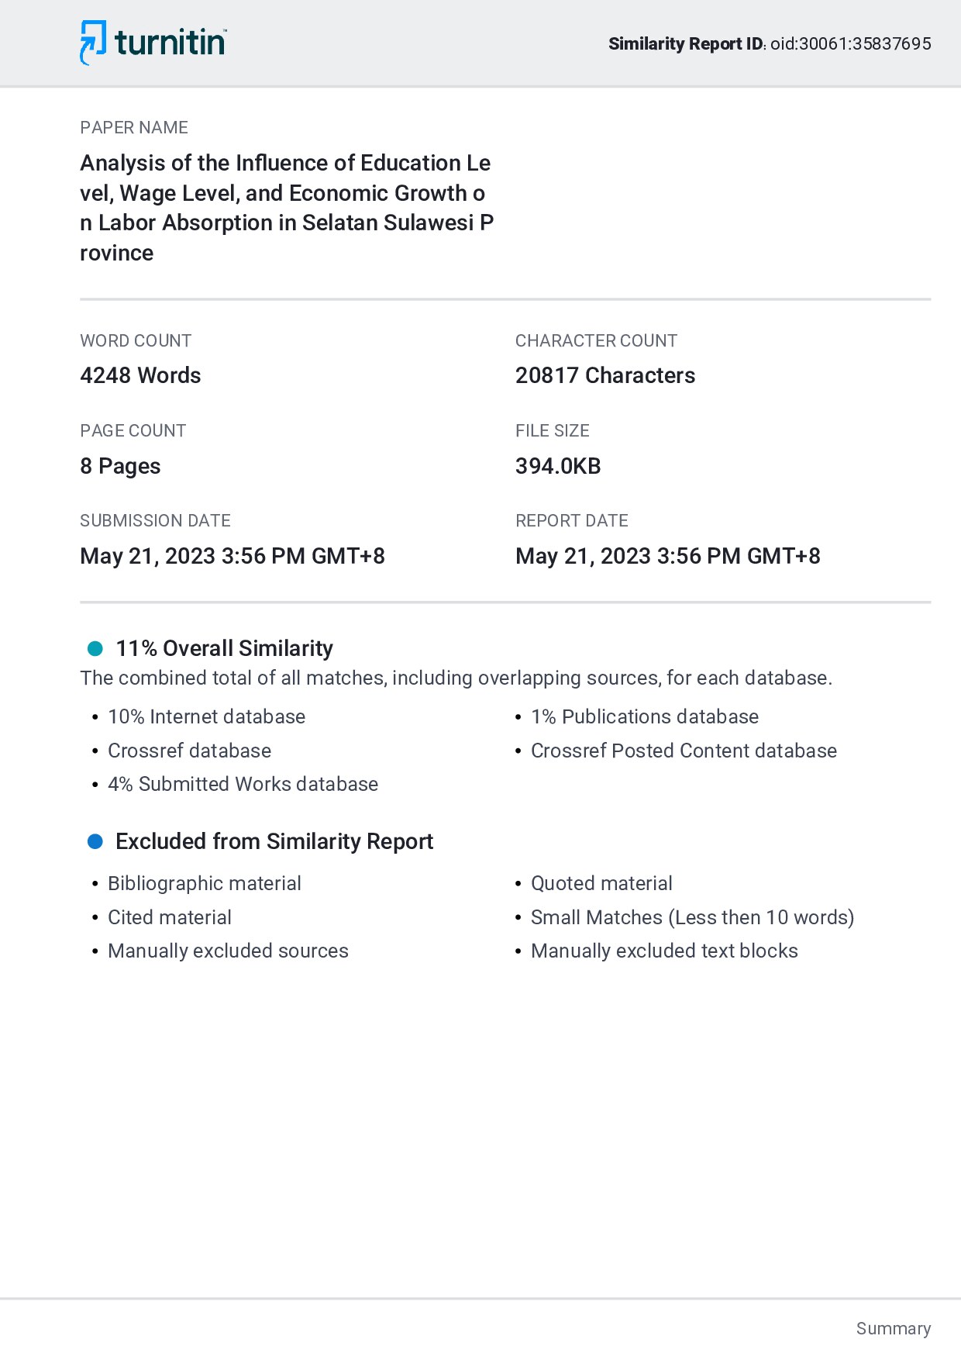Viewport: 961px width, 1360px height.
Task: Click the Summary footer label
Action: 894,1328
